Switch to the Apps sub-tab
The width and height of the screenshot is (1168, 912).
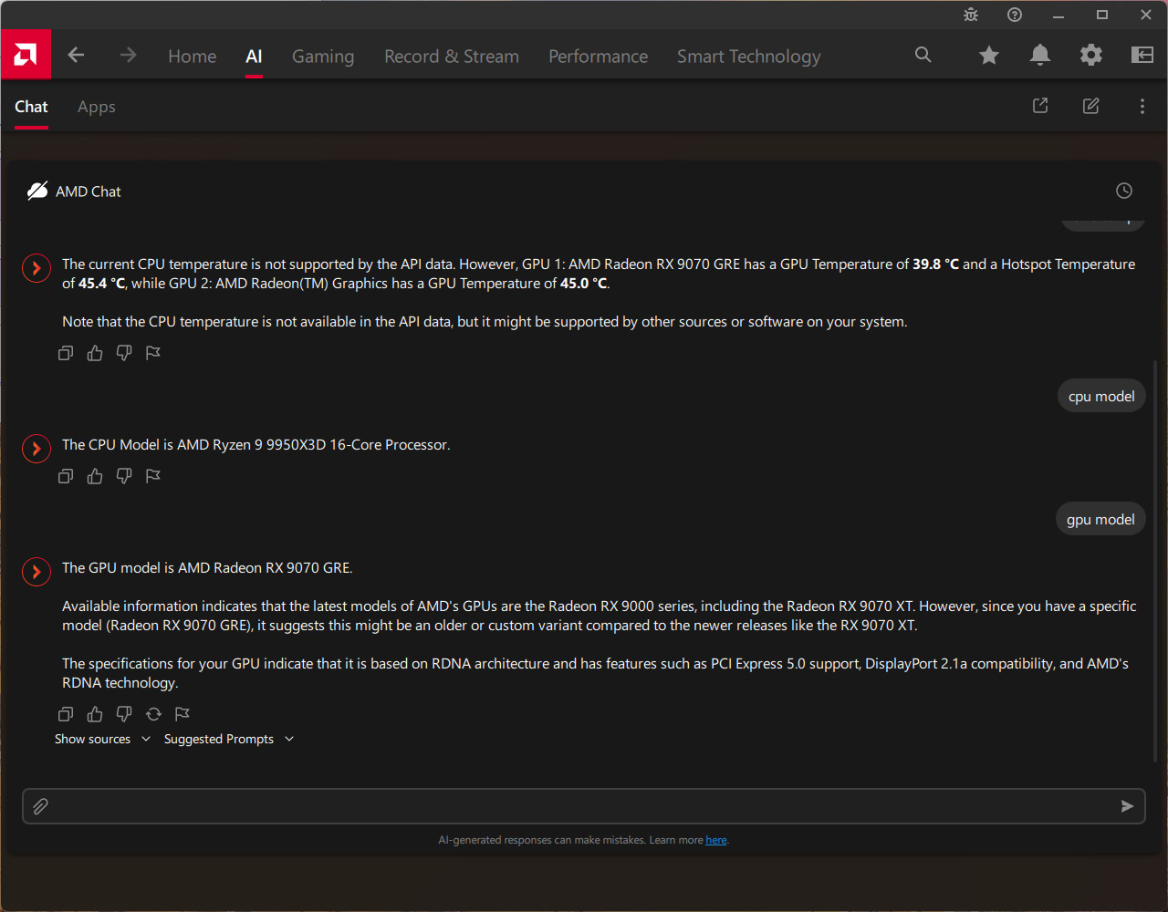[x=97, y=107]
